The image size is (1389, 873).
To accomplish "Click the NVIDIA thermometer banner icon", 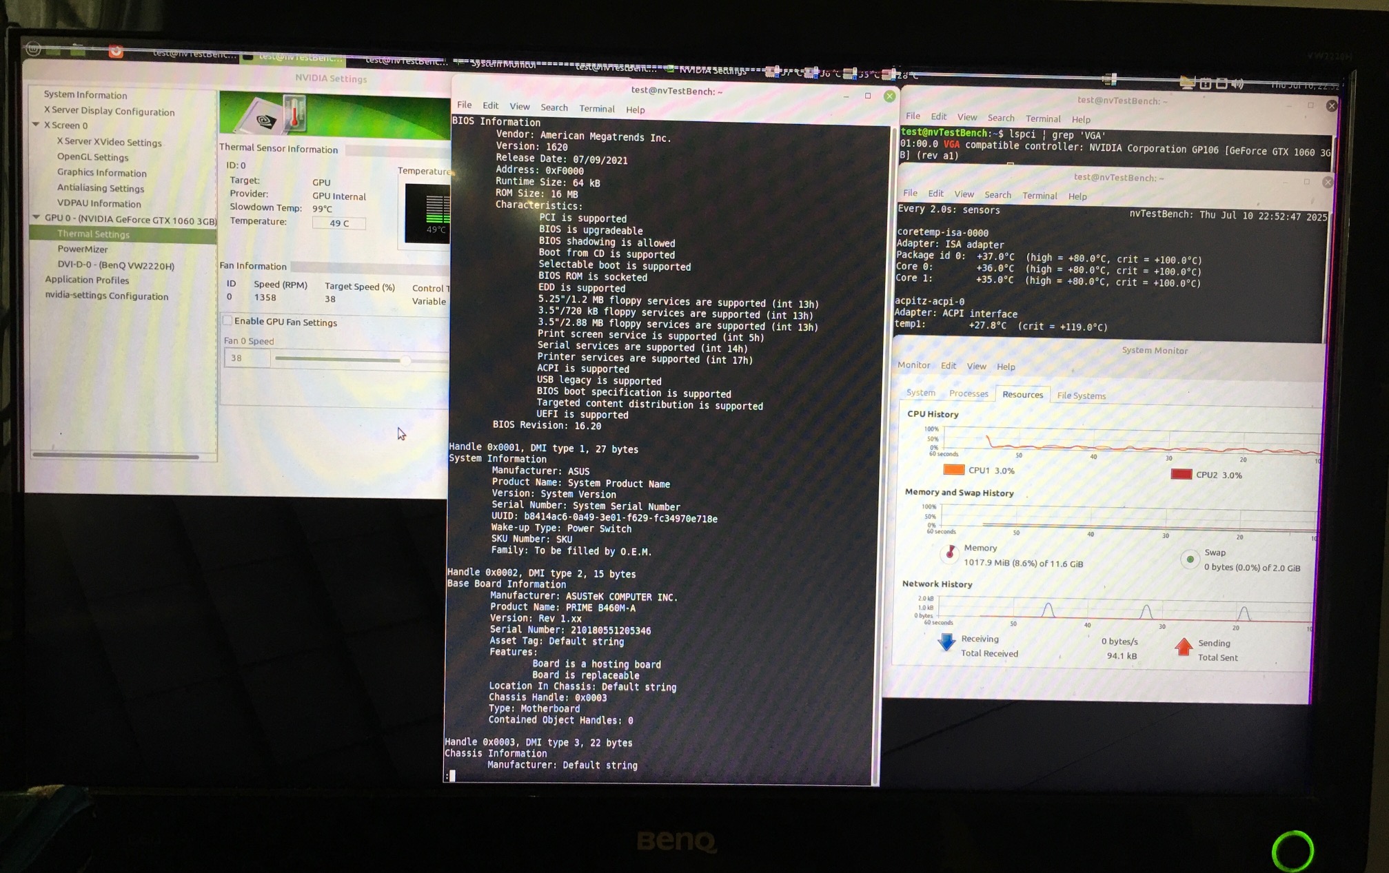I will (294, 112).
